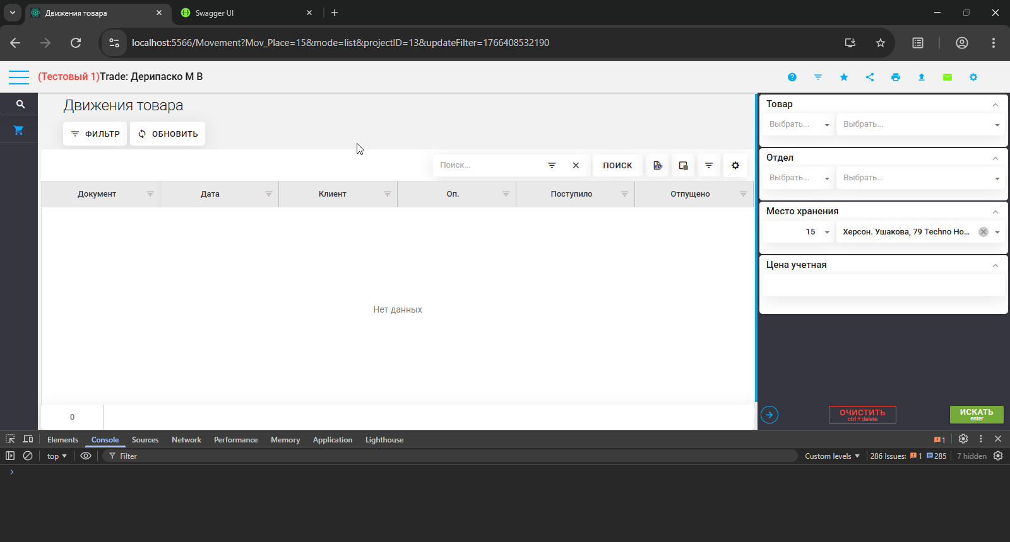Collapse the Отдел section
Image resolution: width=1010 pixels, height=542 pixels.
pos(995,158)
